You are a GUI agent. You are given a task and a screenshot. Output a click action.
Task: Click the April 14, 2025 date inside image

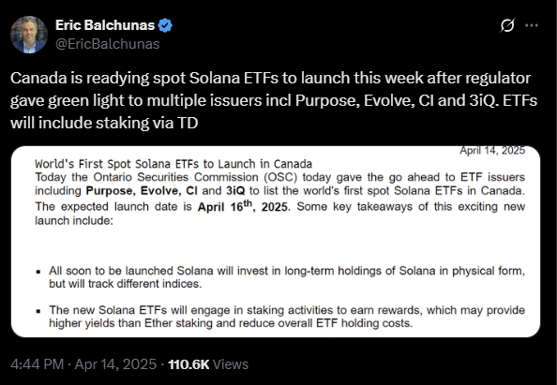492,151
